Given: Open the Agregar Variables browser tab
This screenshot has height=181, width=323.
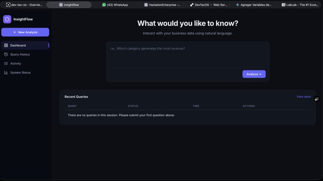Looking at the screenshot, I should pyautogui.click(x=254, y=5).
